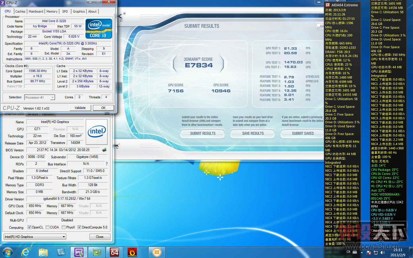
Task: Click the Specification field in CPU-Z
Action: (68, 44)
